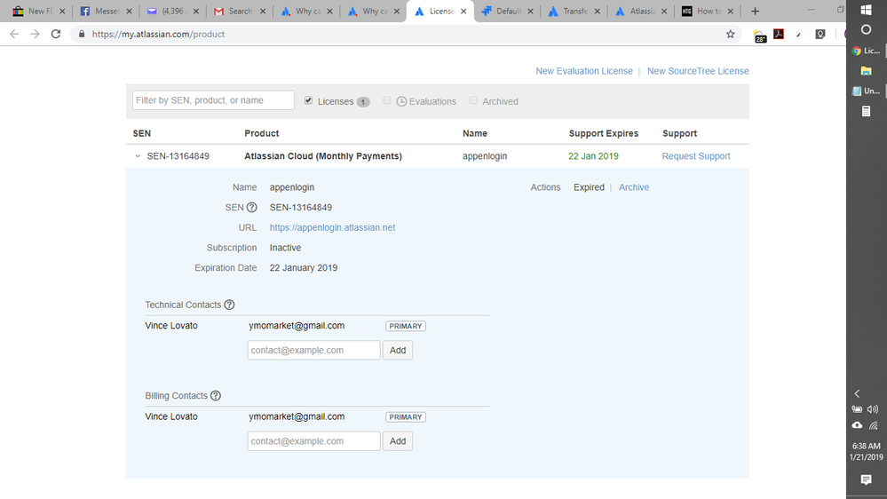Open the Adobe Acrobat extension icon
887x499 pixels.
coord(779,34)
